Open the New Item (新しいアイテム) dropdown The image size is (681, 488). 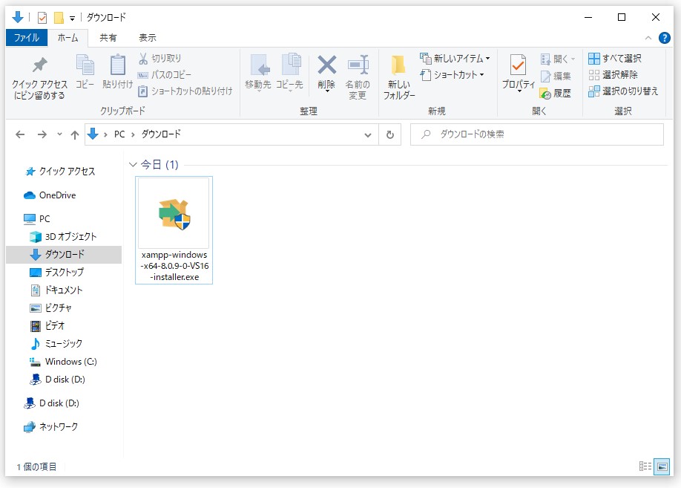tap(455, 59)
